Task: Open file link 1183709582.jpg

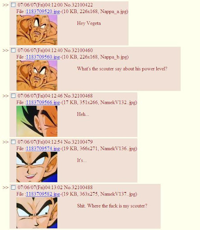Action: (x=43, y=194)
